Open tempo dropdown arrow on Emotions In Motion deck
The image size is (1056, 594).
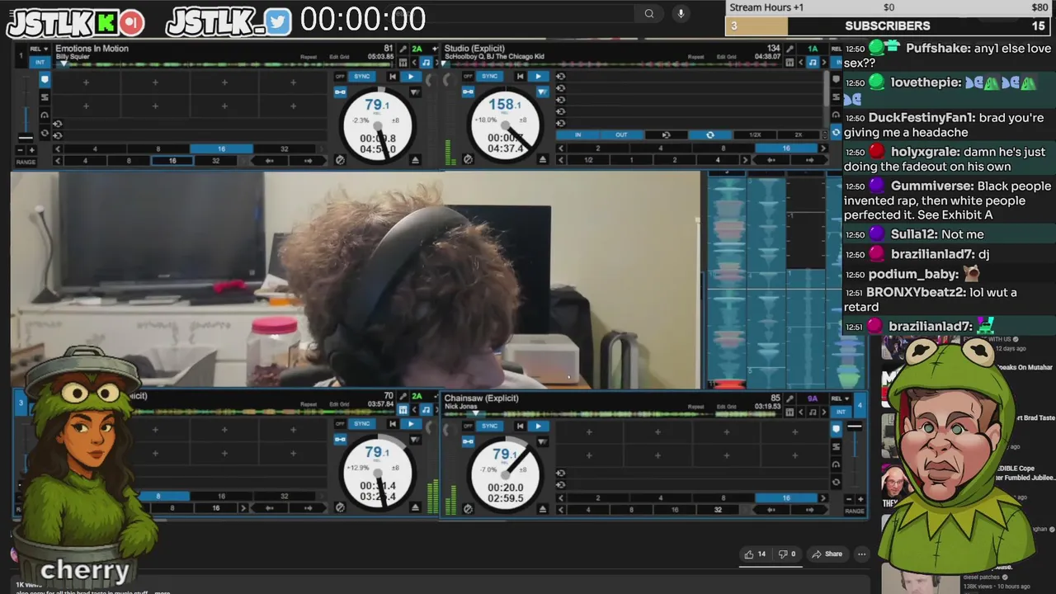(415, 92)
